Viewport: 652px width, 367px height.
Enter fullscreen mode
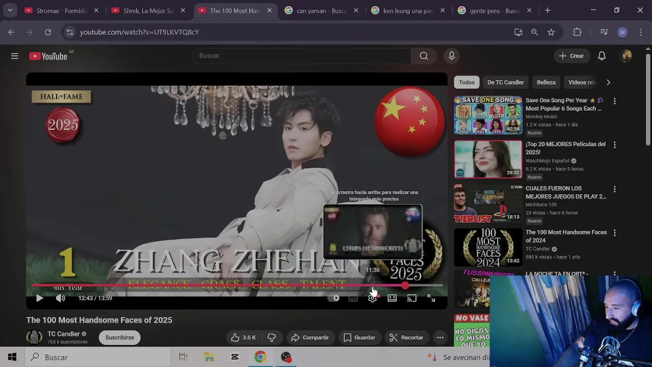[431, 298]
